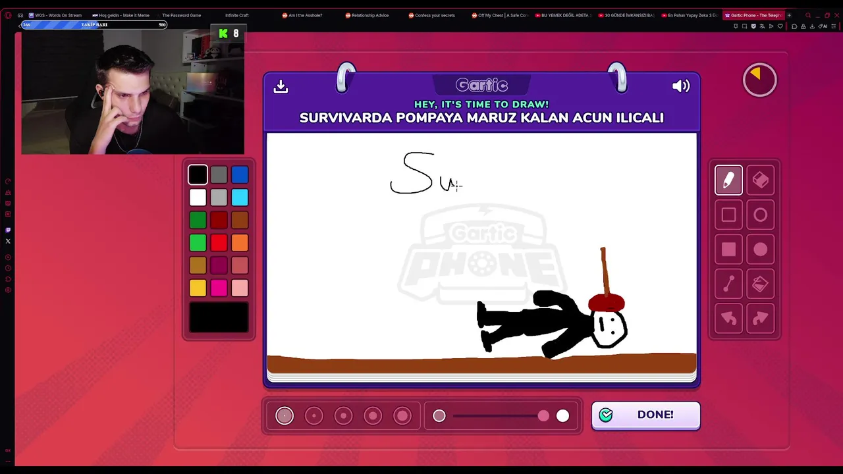Pick the dark green color swatch
843x474 pixels.
tap(198, 220)
